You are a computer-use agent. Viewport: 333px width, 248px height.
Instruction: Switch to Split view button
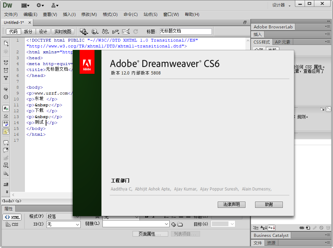[28, 32]
